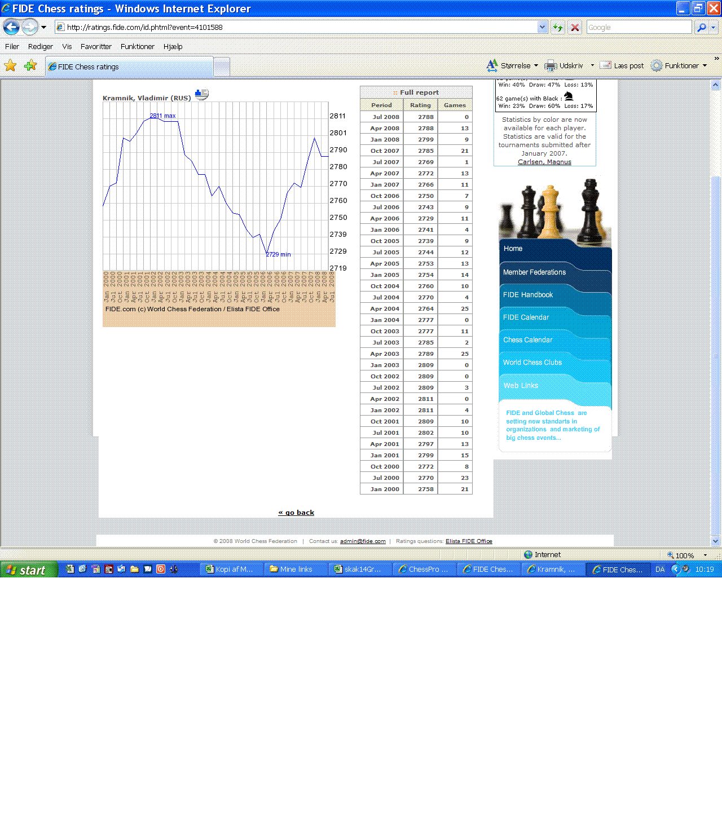Click the red Stop loading icon
722x821 pixels.
tap(575, 27)
